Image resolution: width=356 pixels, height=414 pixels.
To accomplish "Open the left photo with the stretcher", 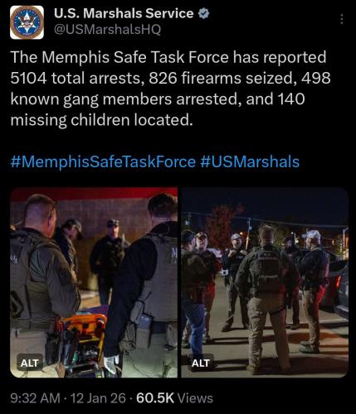I will pyautogui.click(x=94, y=282).
